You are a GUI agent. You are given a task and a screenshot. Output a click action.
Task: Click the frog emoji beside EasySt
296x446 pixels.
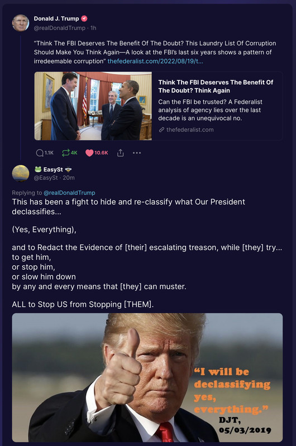[x=38, y=169]
